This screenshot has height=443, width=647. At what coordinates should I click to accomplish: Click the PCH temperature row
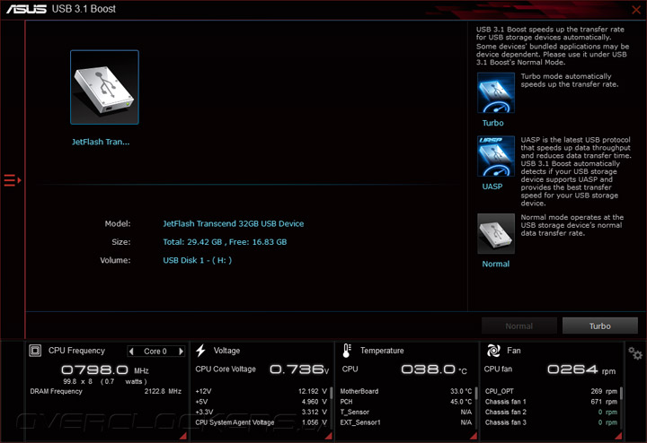(406, 402)
